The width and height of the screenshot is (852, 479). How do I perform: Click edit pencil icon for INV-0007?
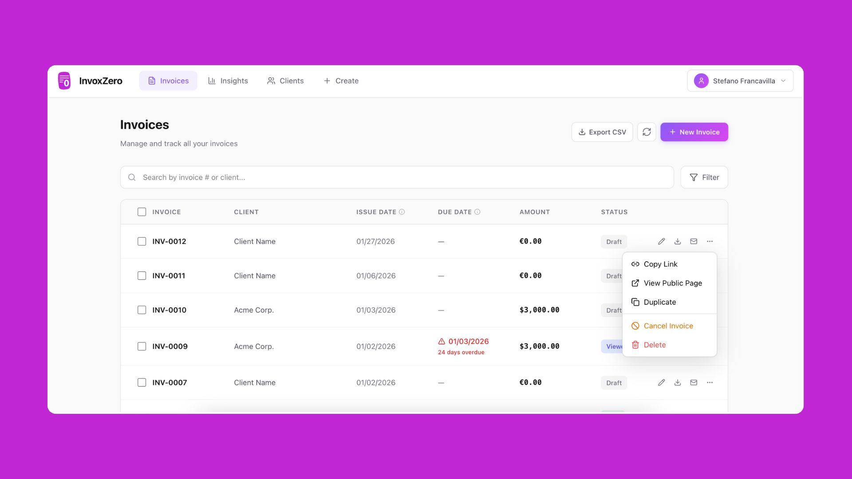tap(661, 382)
